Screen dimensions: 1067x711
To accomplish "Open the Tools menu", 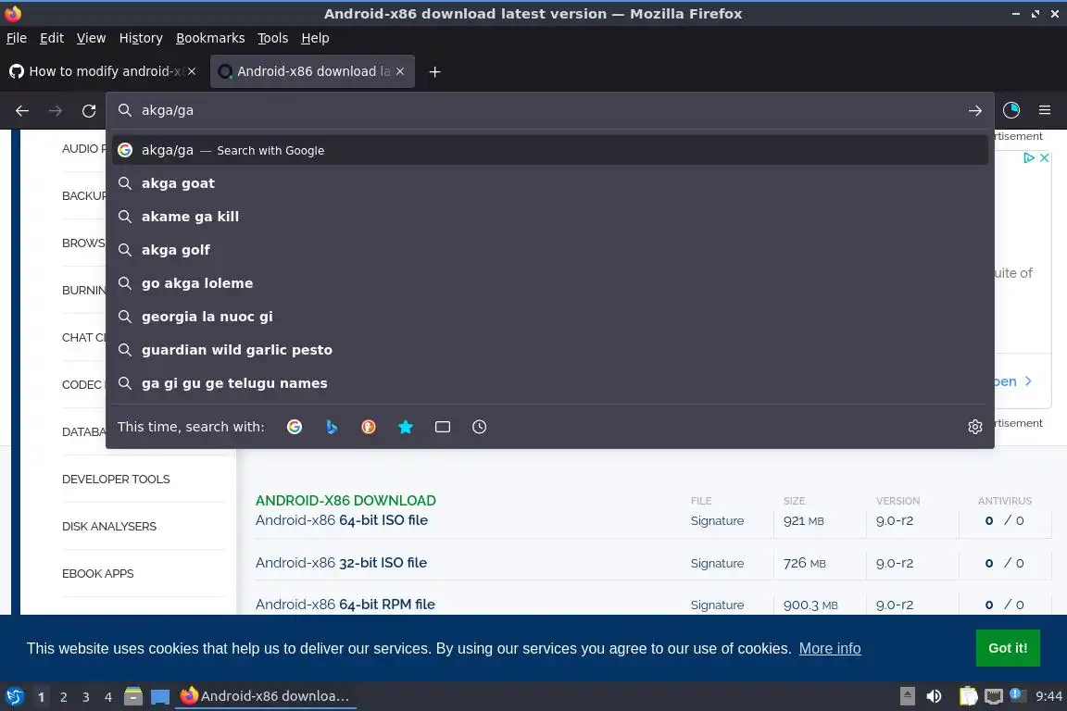I will [273, 38].
